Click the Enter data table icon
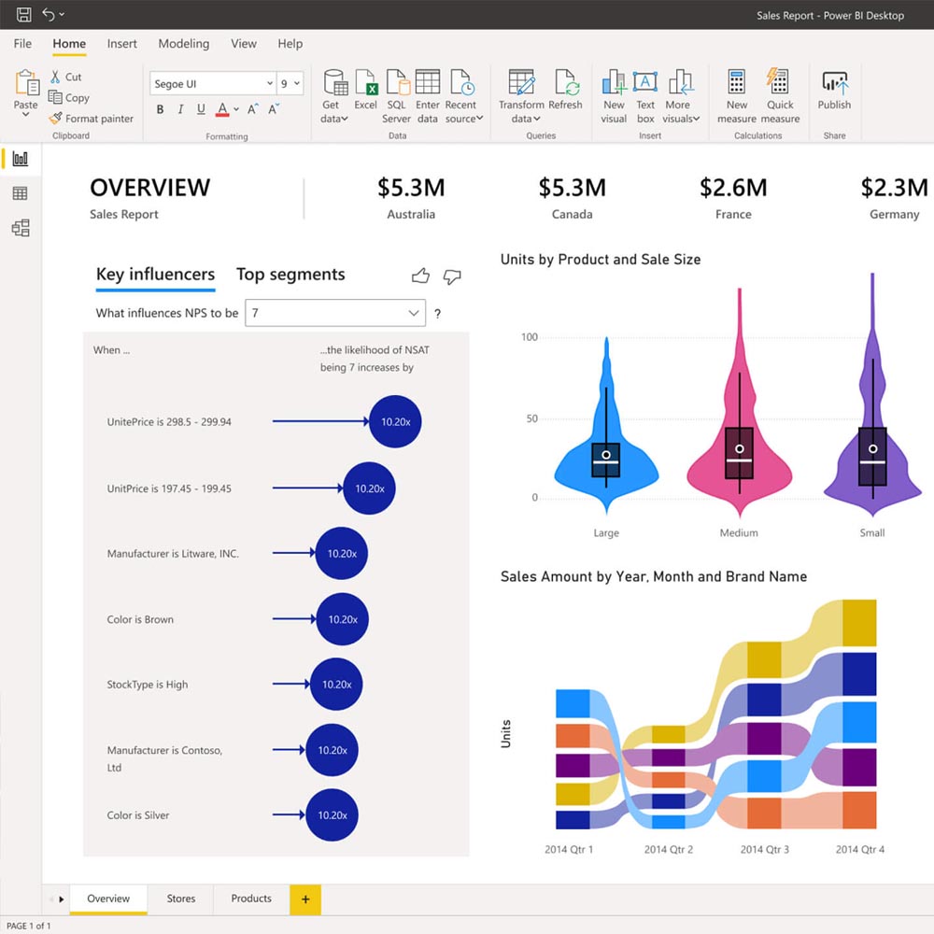Image resolution: width=934 pixels, height=934 pixels. click(x=428, y=82)
